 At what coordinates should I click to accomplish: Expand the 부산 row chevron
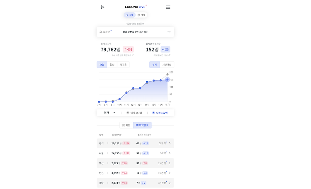click(x=170, y=163)
